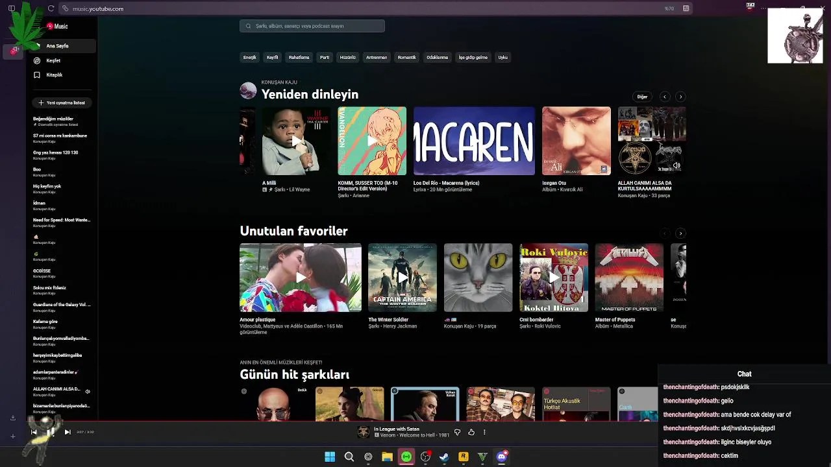Screen dimensions: 831x467
Task: Toggle the Keyifli mood chip
Action: (x=273, y=57)
